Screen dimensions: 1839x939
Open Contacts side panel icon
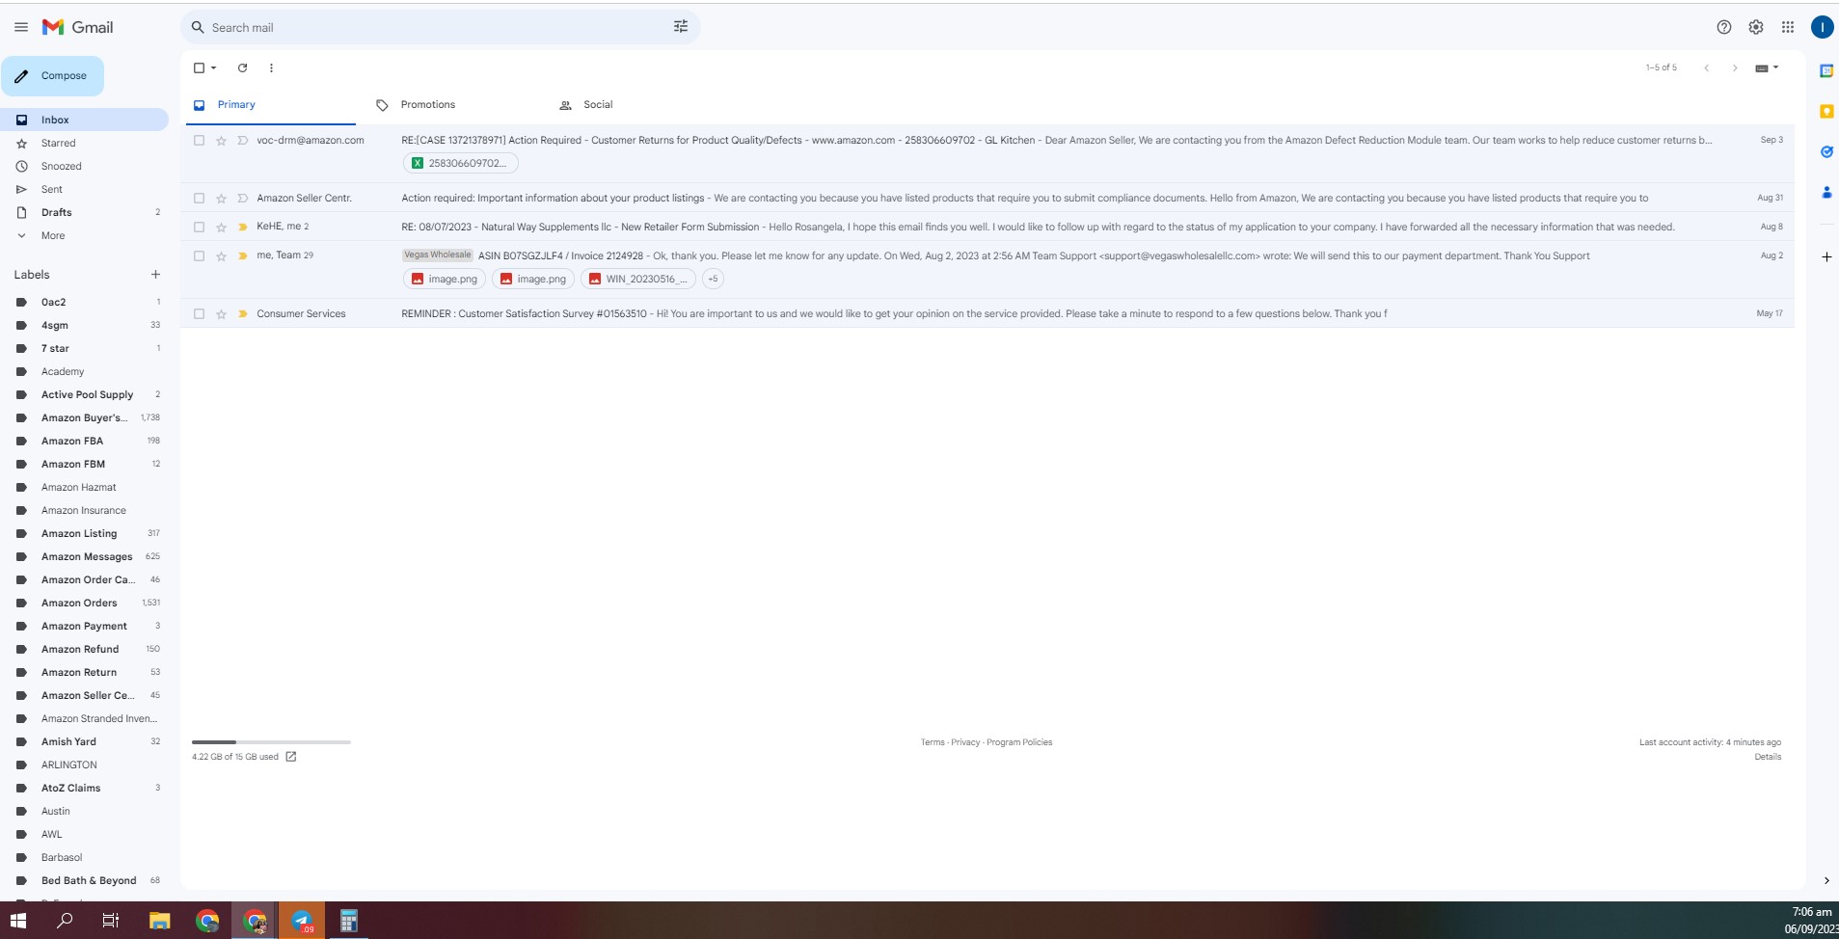pos(1826,192)
